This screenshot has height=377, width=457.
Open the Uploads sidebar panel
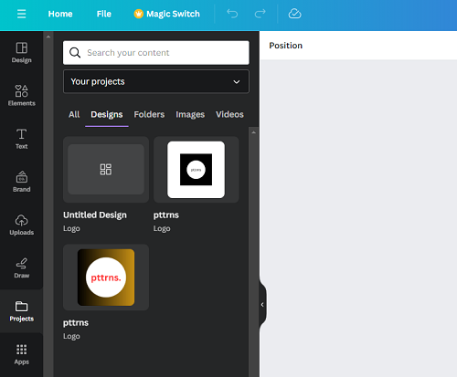pyautogui.click(x=22, y=225)
